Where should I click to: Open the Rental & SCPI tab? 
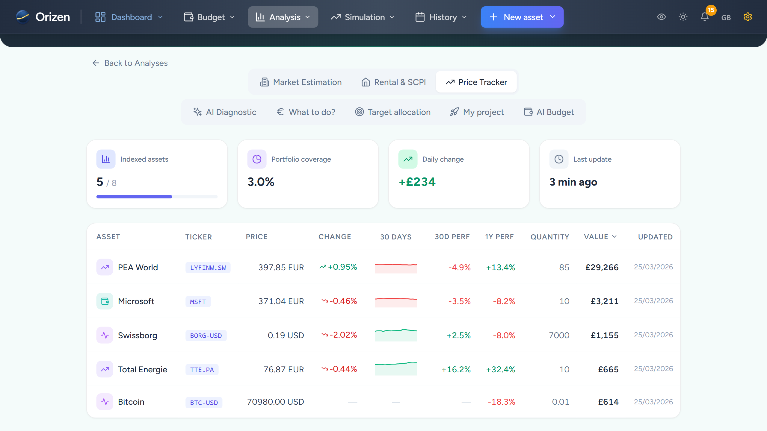tap(393, 82)
